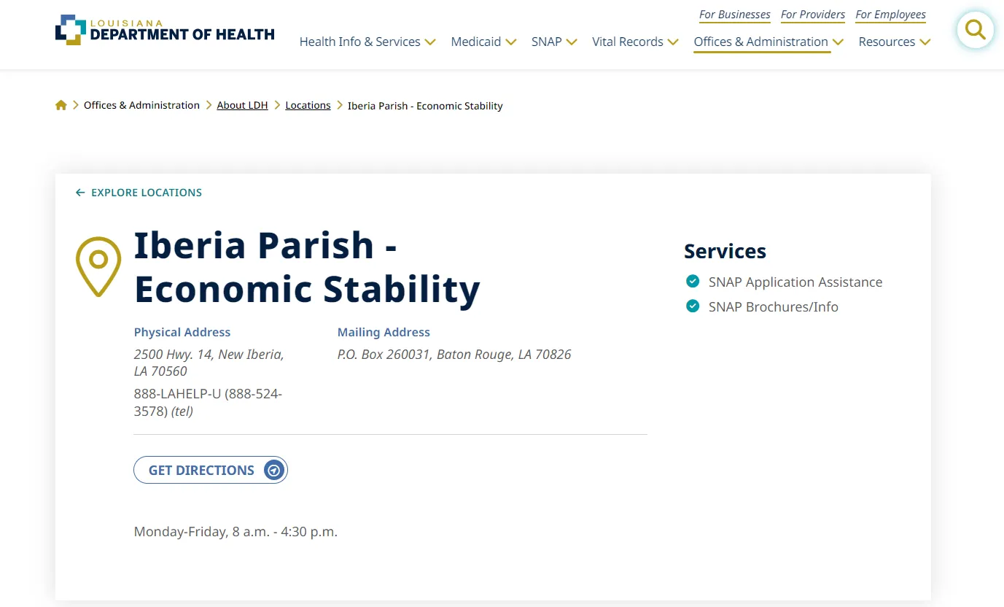
Task: Open the Offices & Administration menu
Action: (x=761, y=42)
